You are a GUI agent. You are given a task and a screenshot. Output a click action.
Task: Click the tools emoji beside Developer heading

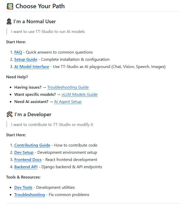9,114
